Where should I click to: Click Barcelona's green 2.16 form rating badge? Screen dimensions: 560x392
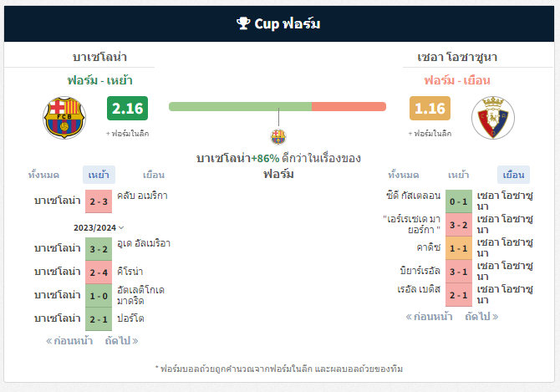point(128,108)
